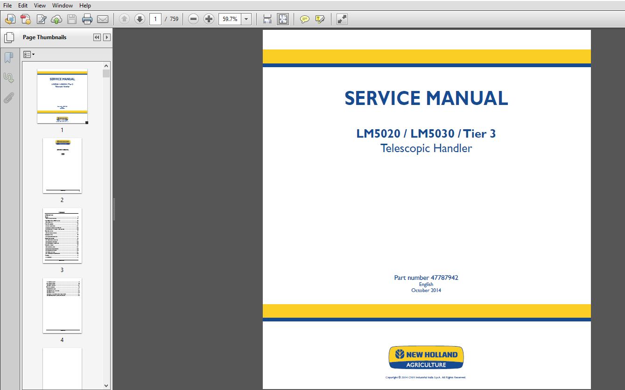The width and height of the screenshot is (625, 390).
Task: Open the Window menu
Action: coord(63,6)
